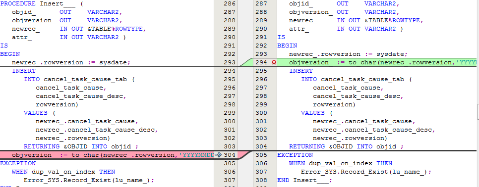Click END Insert___; in the right pane
Screen dimensions: 479x187
(304, 180)
